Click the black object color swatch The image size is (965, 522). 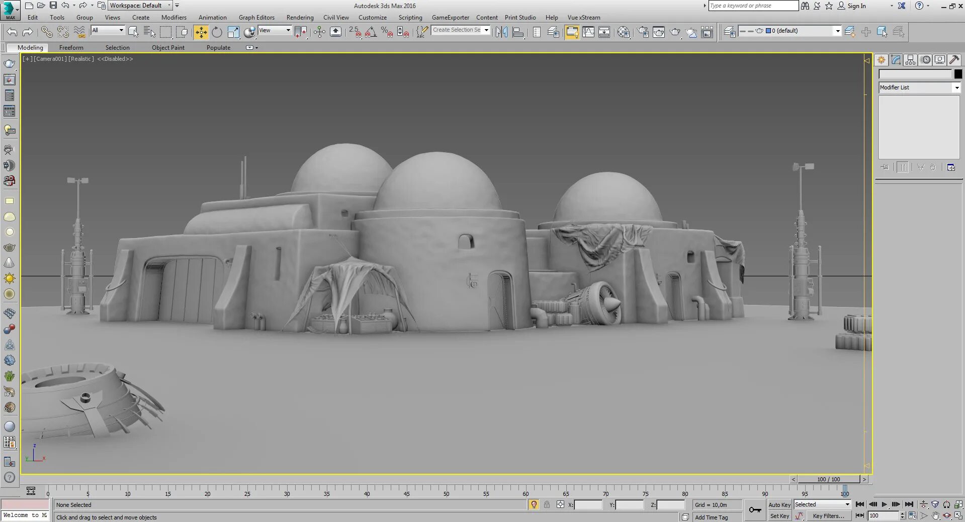pyautogui.click(x=958, y=74)
